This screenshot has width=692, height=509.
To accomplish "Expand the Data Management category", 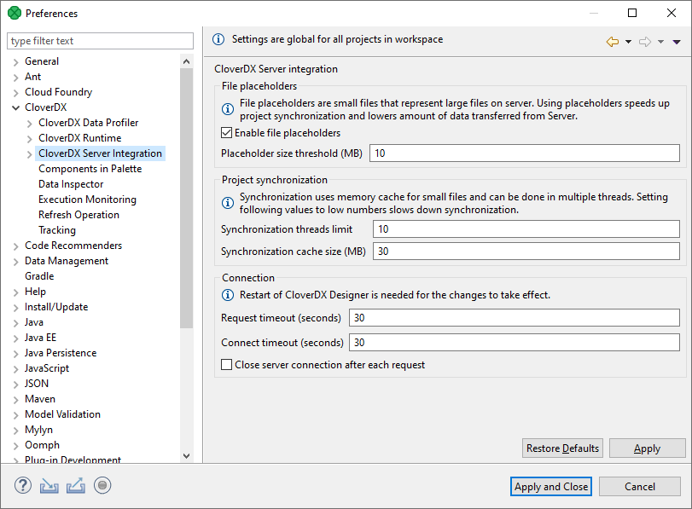I will click(x=15, y=260).
